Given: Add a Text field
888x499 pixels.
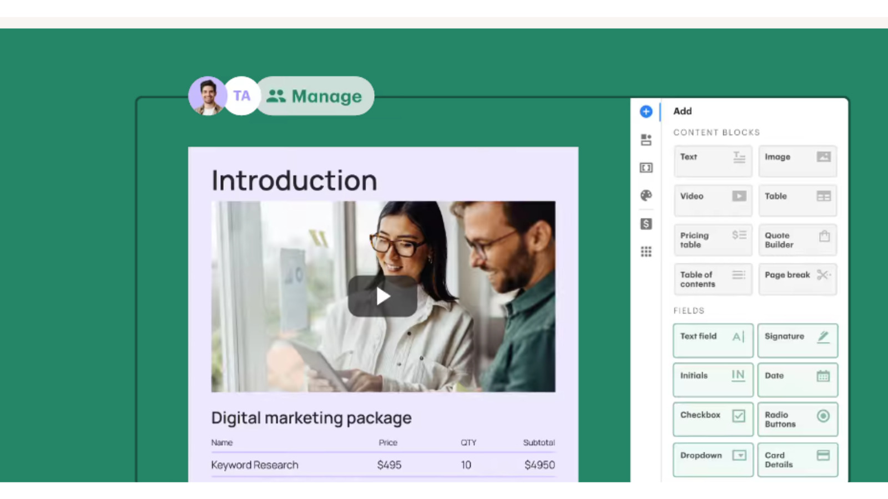Looking at the screenshot, I should point(713,340).
